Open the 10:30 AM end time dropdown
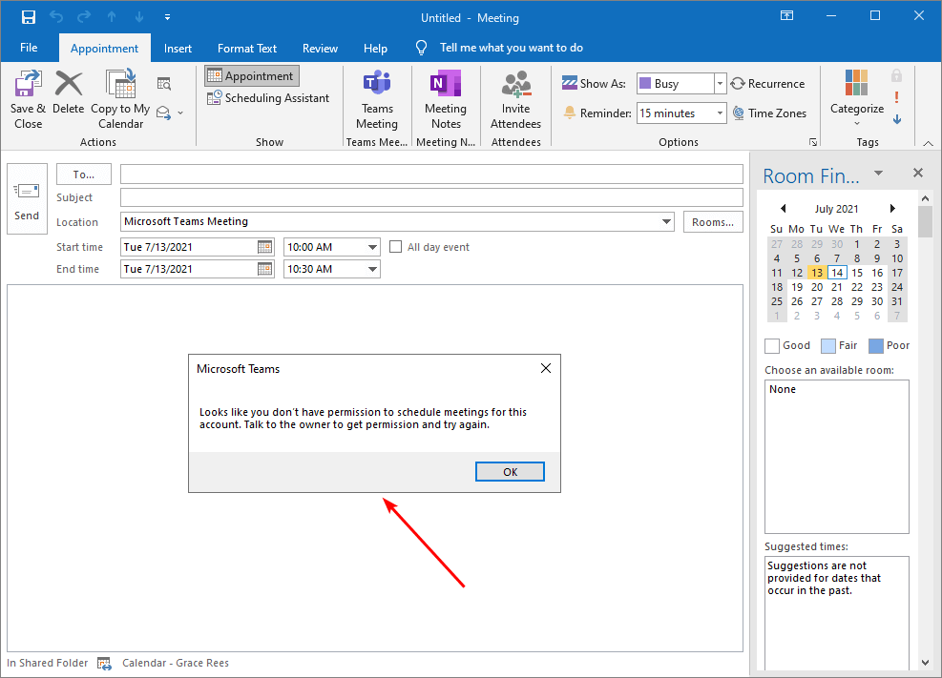 coord(372,270)
